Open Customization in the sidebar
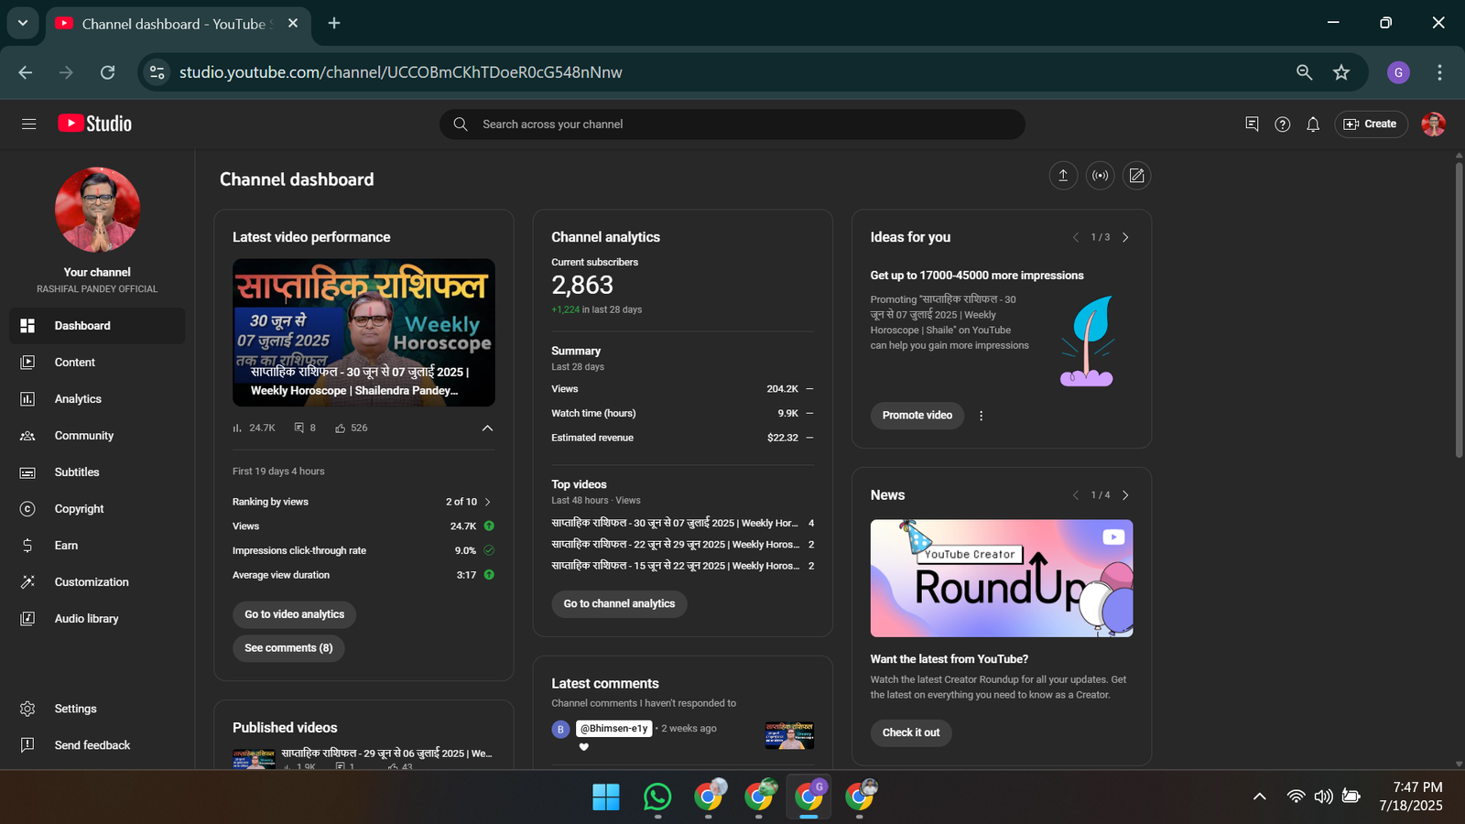Viewport: 1465px width, 824px height. (x=97, y=582)
